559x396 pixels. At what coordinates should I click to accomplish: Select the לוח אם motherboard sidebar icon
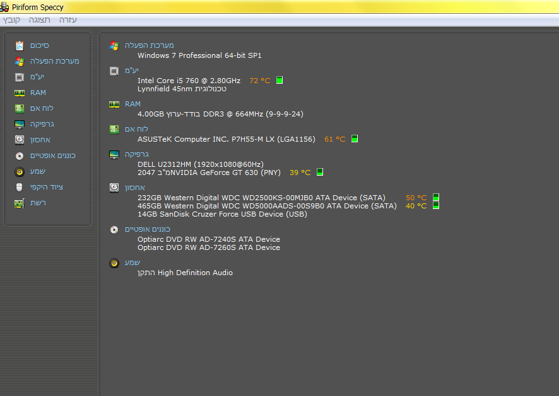(20, 108)
